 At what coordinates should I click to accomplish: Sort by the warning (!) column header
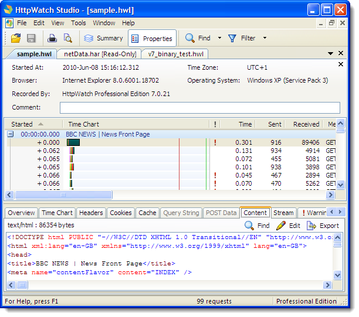[x=215, y=124]
